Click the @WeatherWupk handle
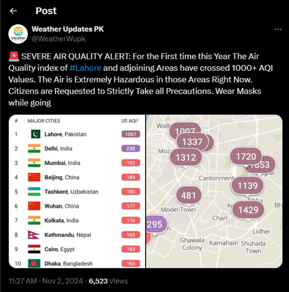The height and width of the screenshot is (292, 289). tap(58, 39)
